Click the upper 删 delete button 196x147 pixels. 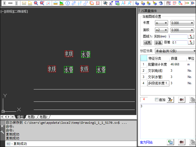point(182,100)
